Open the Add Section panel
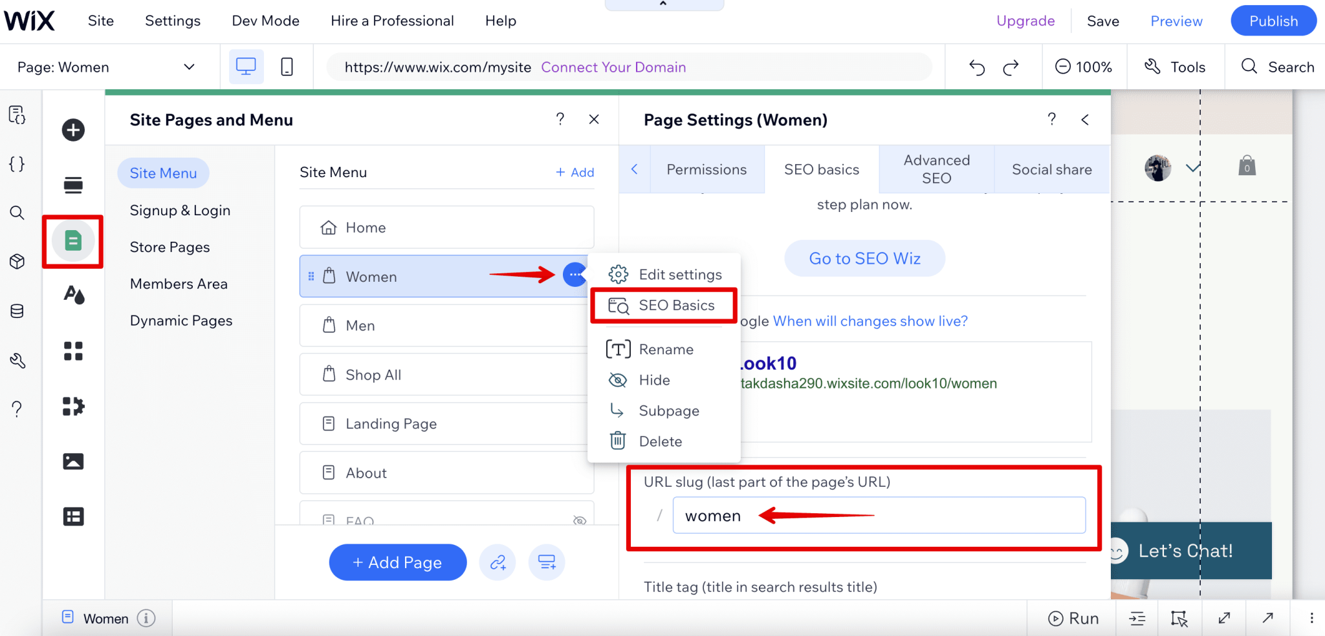Image resolution: width=1325 pixels, height=636 pixels. coord(73,185)
